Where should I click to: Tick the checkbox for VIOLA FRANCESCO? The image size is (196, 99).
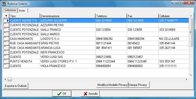click(5, 66)
